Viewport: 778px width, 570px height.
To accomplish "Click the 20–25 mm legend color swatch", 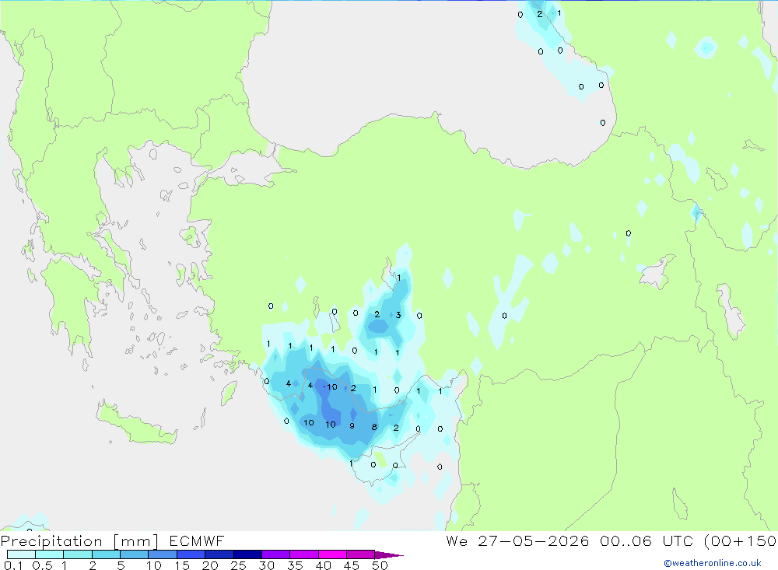I will pos(219,554).
